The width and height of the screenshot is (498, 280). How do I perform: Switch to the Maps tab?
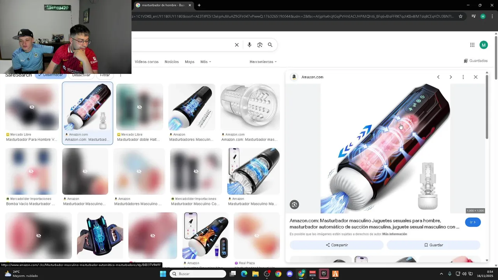pos(189,62)
